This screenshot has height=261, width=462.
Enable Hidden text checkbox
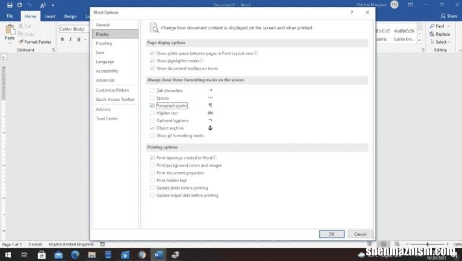coord(152,113)
